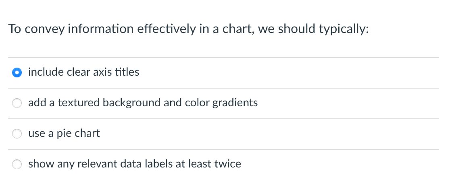Click the words 'pie chart' in third answer
Image resolution: width=450 pixels, height=186 pixels.
point(78,134)
